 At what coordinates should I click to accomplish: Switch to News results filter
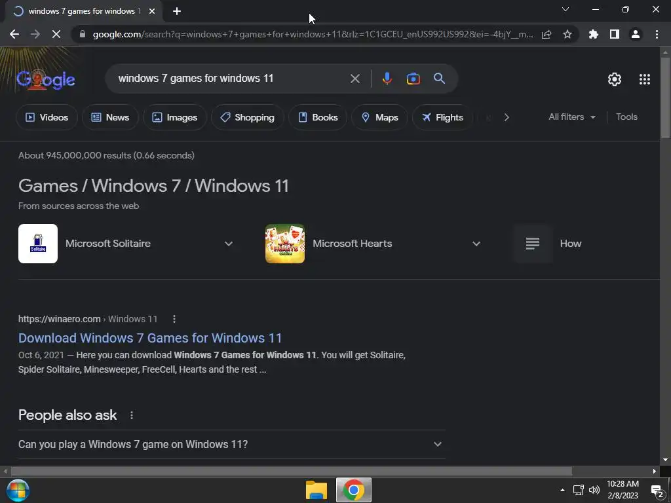point(110,117)
